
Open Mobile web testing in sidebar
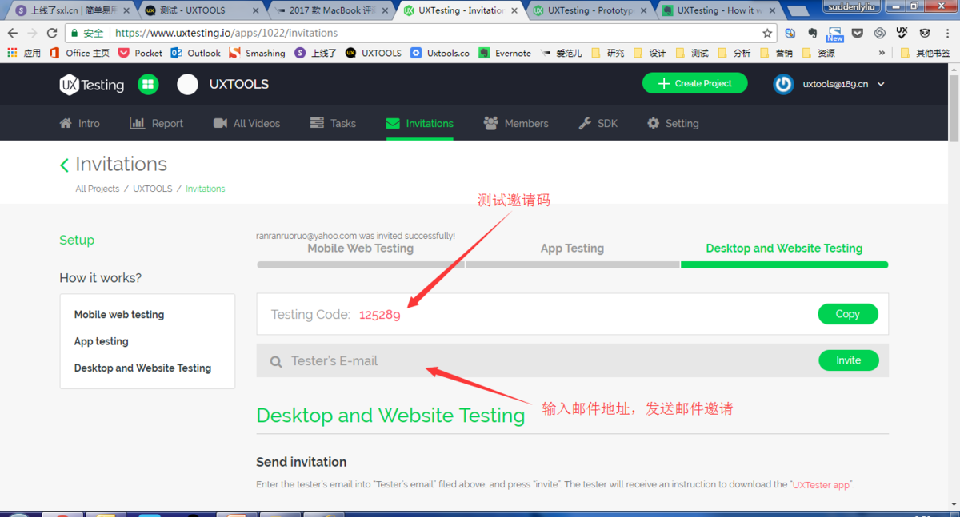coord(119,315)
